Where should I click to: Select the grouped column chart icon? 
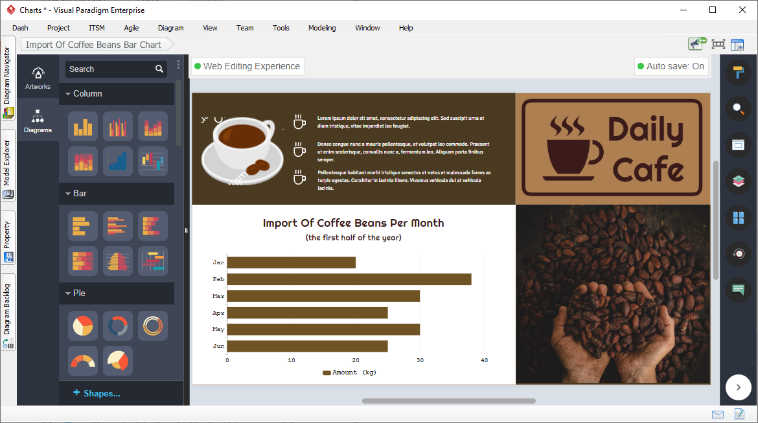coord(118,127)
